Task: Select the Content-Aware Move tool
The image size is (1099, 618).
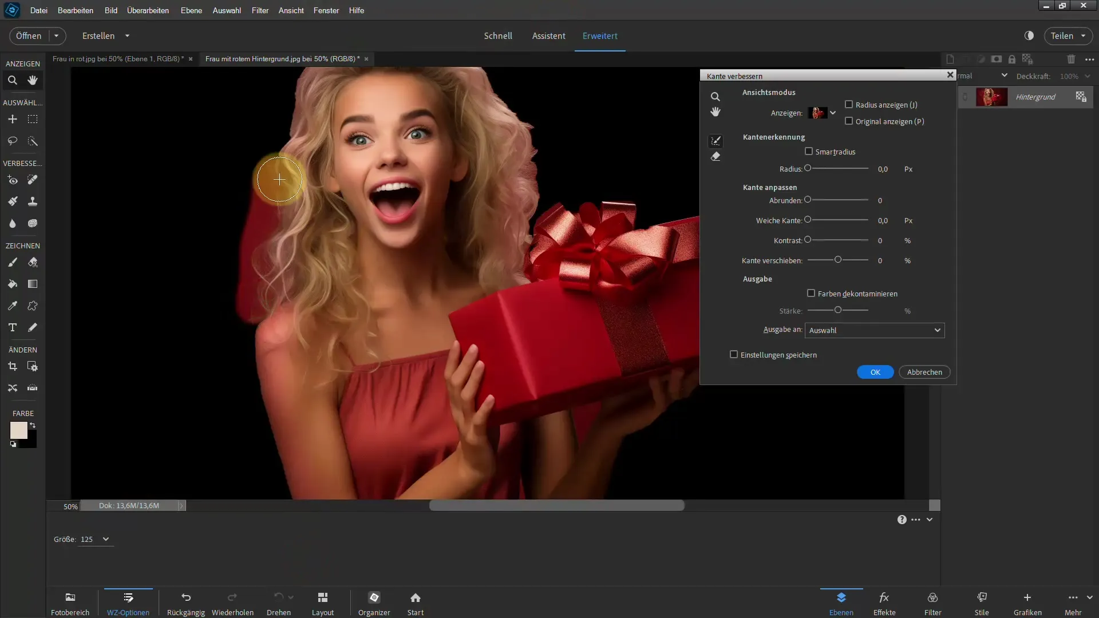Action: coord(12,388)
